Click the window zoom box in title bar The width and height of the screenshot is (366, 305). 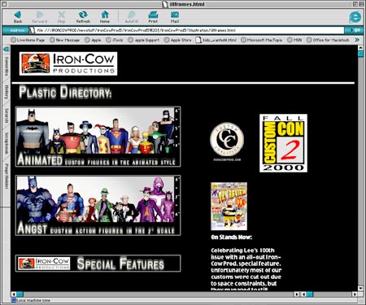[355, 4]
